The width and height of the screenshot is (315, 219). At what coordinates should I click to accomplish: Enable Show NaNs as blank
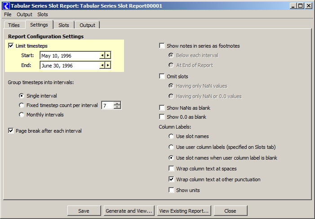coord(162,108)
